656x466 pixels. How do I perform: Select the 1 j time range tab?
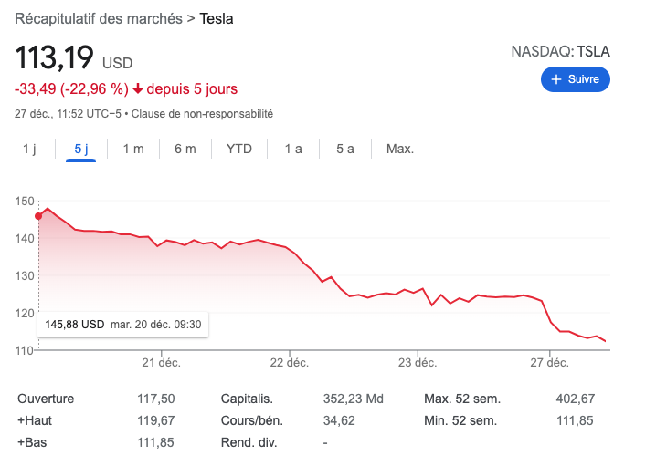point(29,149)
